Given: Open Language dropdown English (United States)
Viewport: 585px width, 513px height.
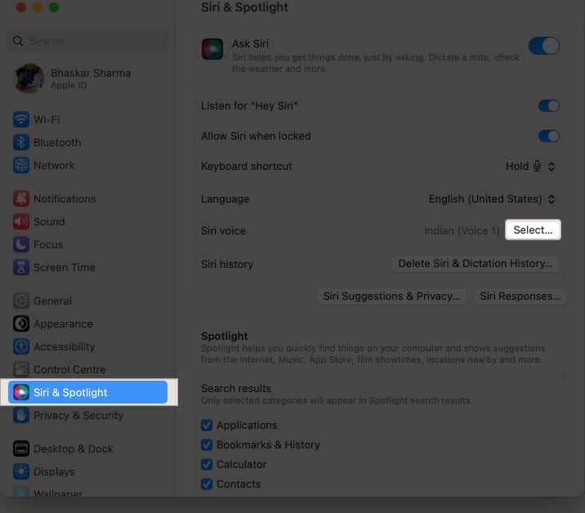Looking at the screenshot, I should coord(492,199).
